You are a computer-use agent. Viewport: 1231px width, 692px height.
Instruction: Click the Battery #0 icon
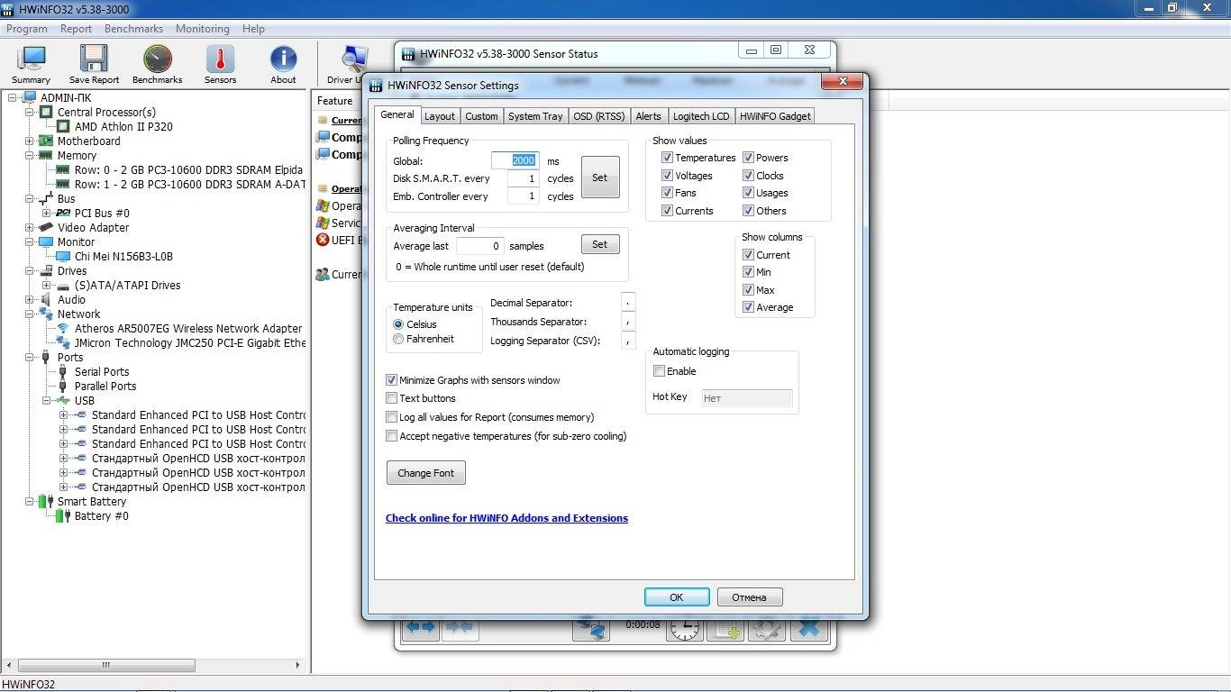tap(63, 515)
